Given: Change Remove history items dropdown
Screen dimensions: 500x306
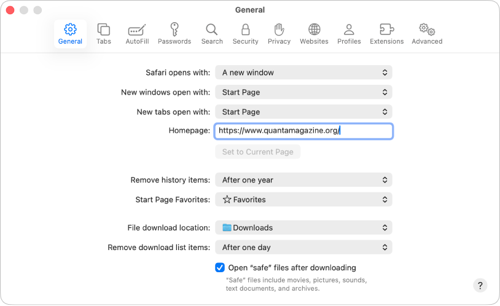Looking at the screenshot, I should tap(303, 180).
